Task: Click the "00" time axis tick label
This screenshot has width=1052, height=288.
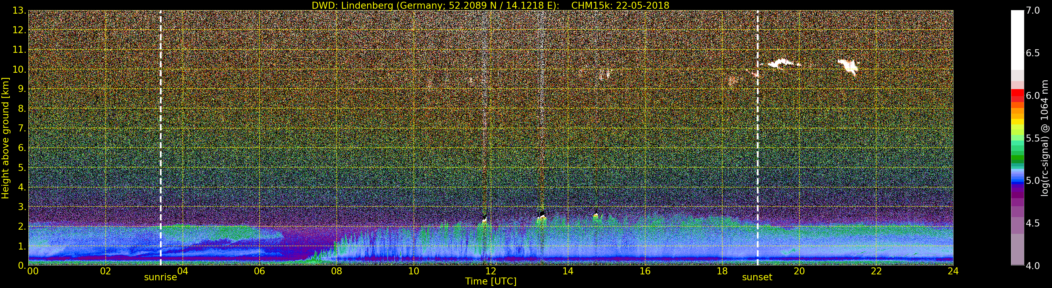Action: tap(33, 271)
